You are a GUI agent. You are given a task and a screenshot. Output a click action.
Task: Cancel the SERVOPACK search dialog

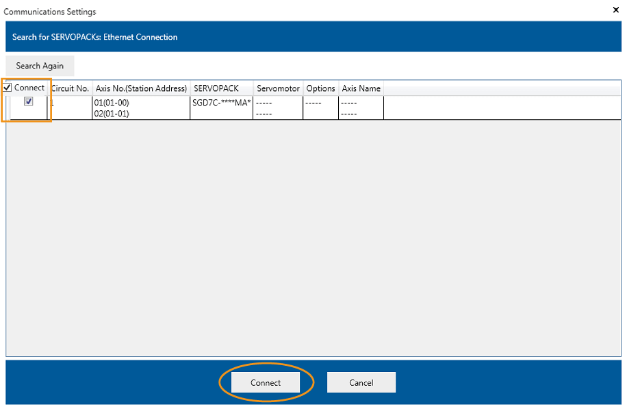(x=361, y=382)
